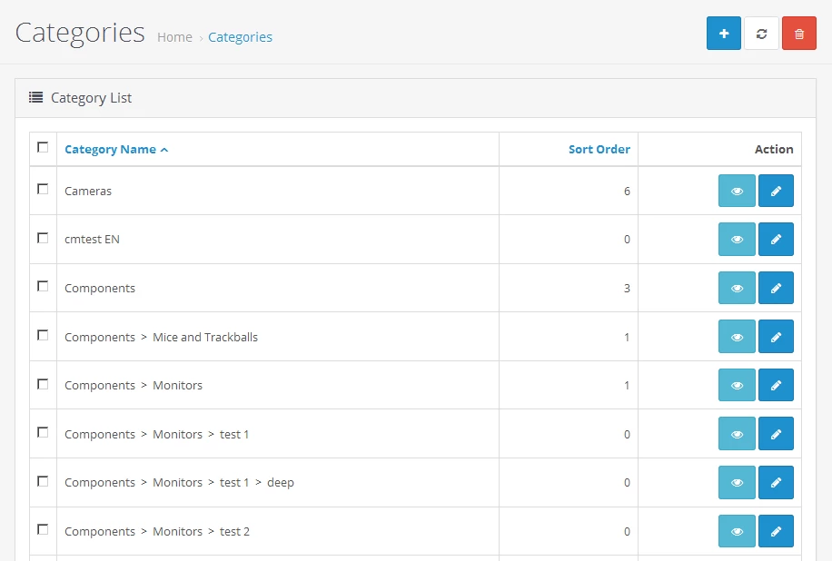Click the Cameras category name text
The width and height of the screenshot is (832, 561).
(88, 191)
